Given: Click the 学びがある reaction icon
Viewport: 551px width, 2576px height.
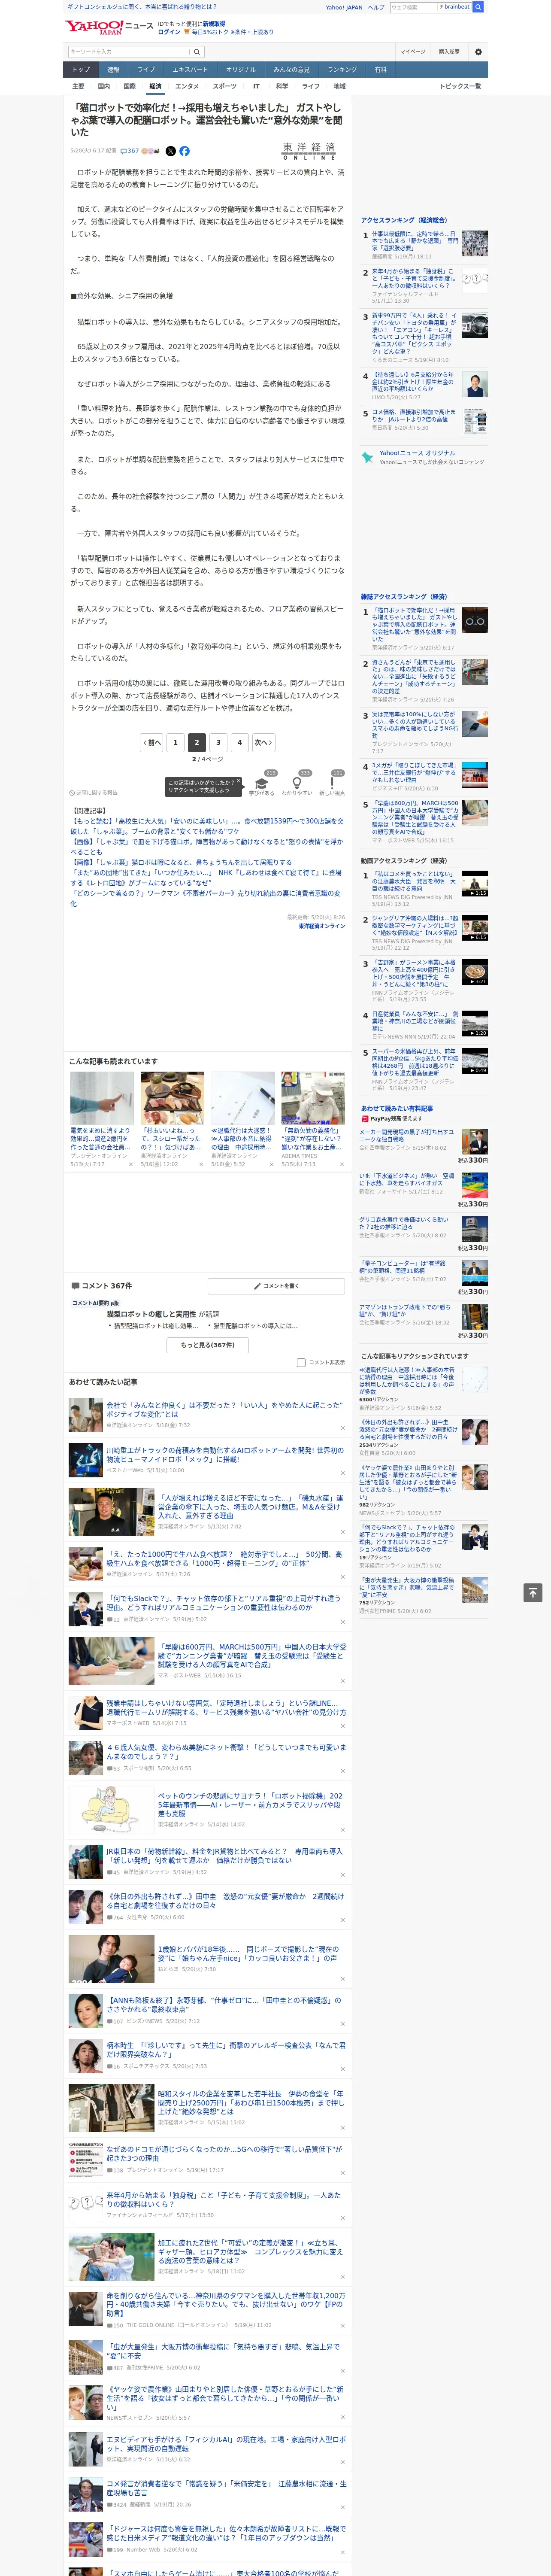Looking at the screenshot, I should pos(262,784).
